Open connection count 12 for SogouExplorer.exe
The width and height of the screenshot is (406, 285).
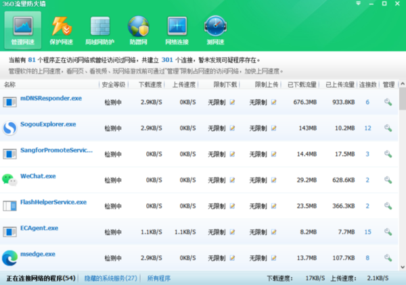pos(367,128)
